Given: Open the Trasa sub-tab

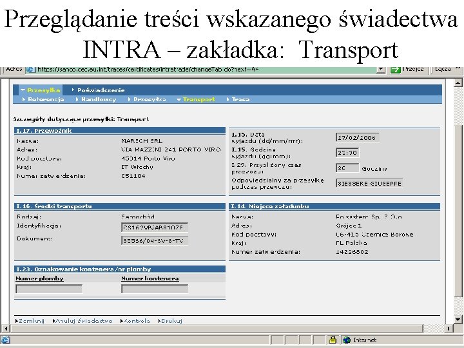Looking at the screenshot, I should click(240, 99).
